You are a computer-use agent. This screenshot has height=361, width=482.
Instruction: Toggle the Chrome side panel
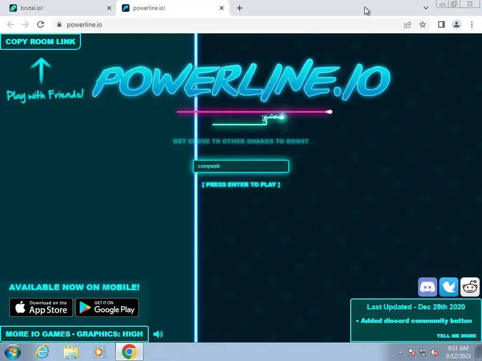click(x=442, y=24)
